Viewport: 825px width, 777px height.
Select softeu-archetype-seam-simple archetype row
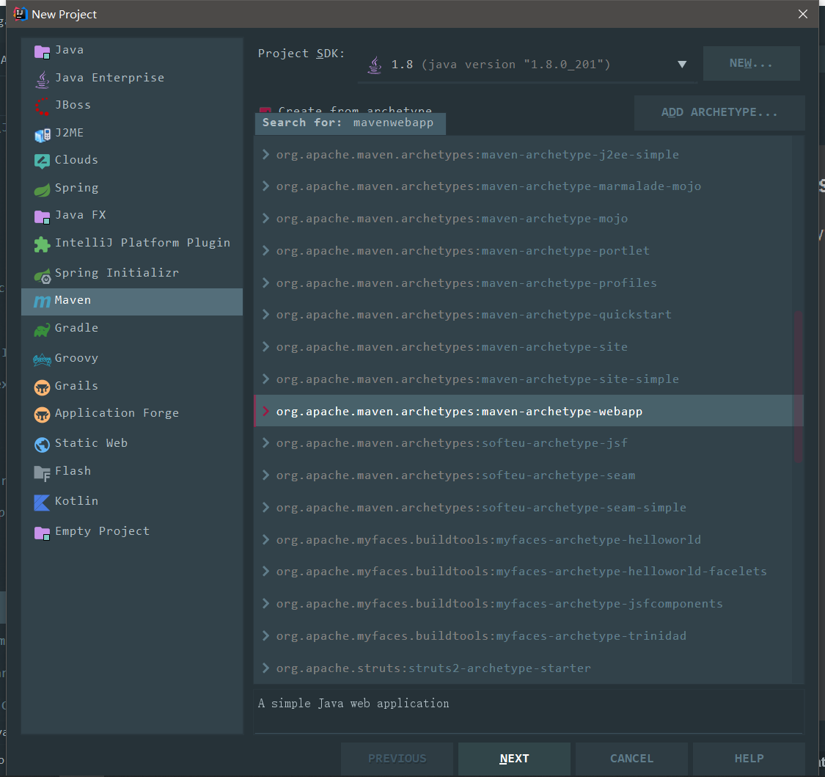click(524, 508)
